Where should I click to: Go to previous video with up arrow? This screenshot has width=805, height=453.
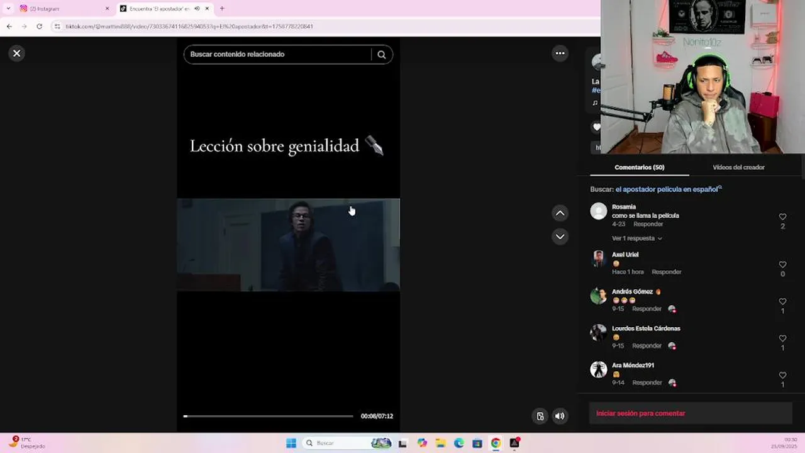(x=560, y=213)
